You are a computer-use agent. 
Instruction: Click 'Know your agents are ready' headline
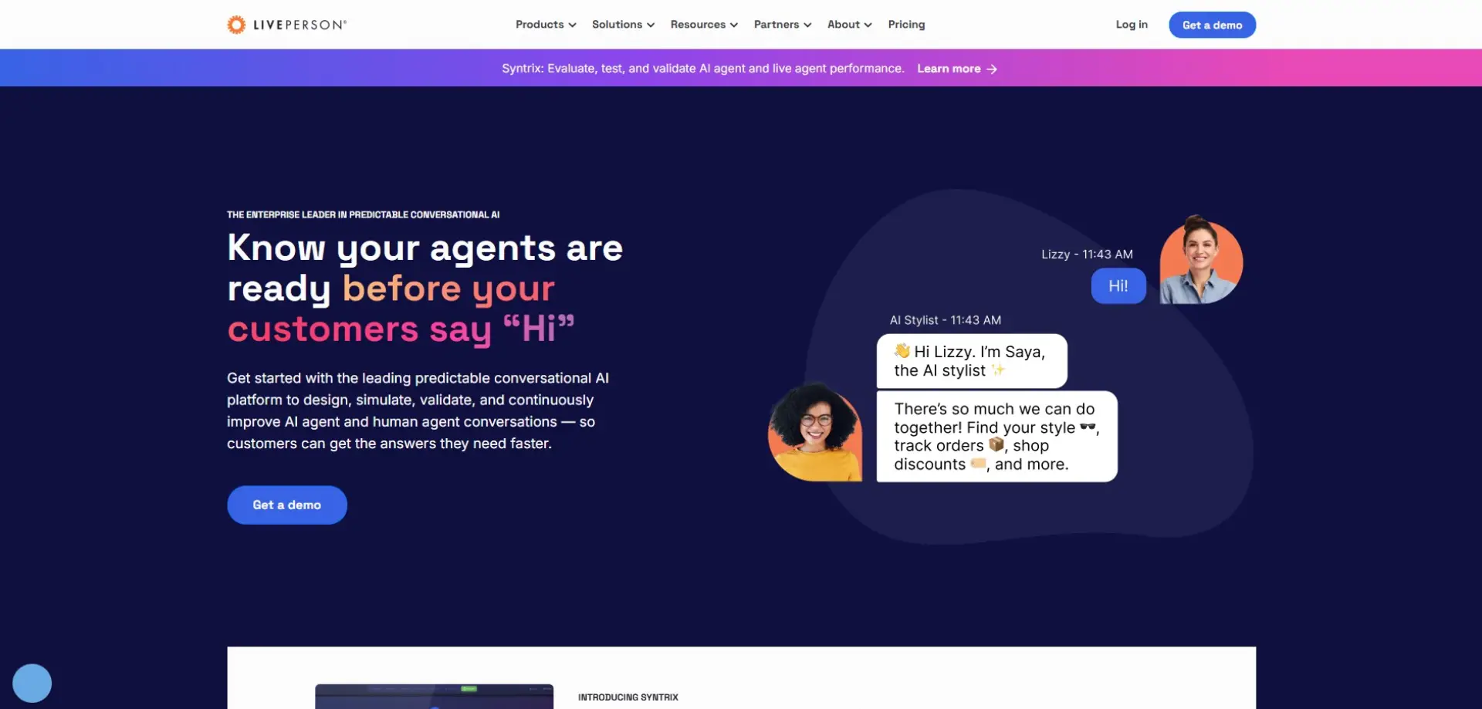click(425, 288)
